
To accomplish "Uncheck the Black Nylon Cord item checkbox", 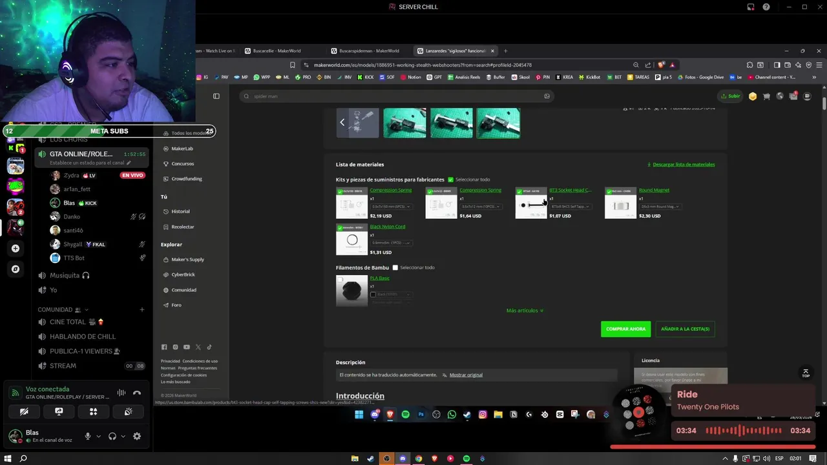I will (x=340, y=228).
